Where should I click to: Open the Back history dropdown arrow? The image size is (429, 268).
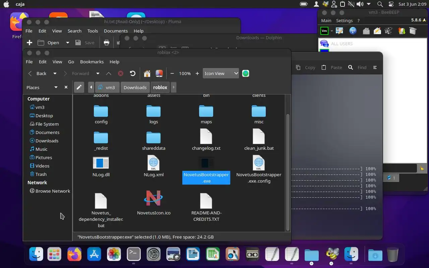click(x=55, y=73)
